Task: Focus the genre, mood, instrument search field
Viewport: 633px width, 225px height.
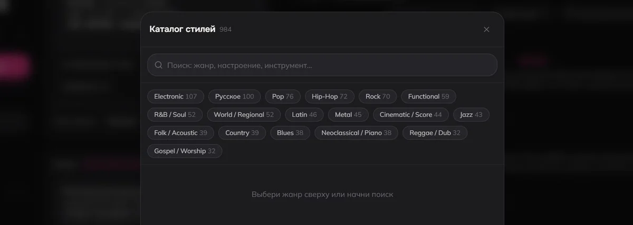Action: point(322,65)
